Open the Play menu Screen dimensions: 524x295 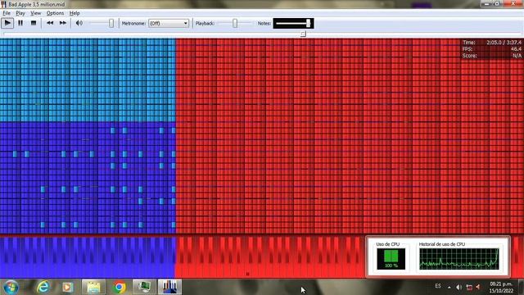[20, 13]
